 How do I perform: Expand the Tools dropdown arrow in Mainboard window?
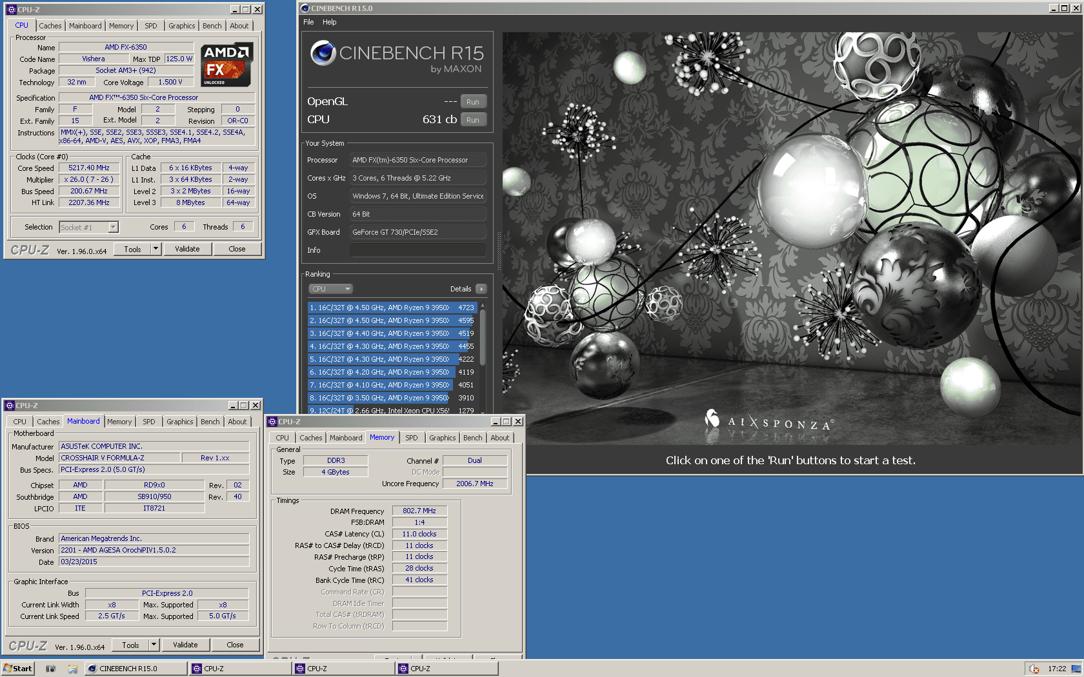point(154,645)
